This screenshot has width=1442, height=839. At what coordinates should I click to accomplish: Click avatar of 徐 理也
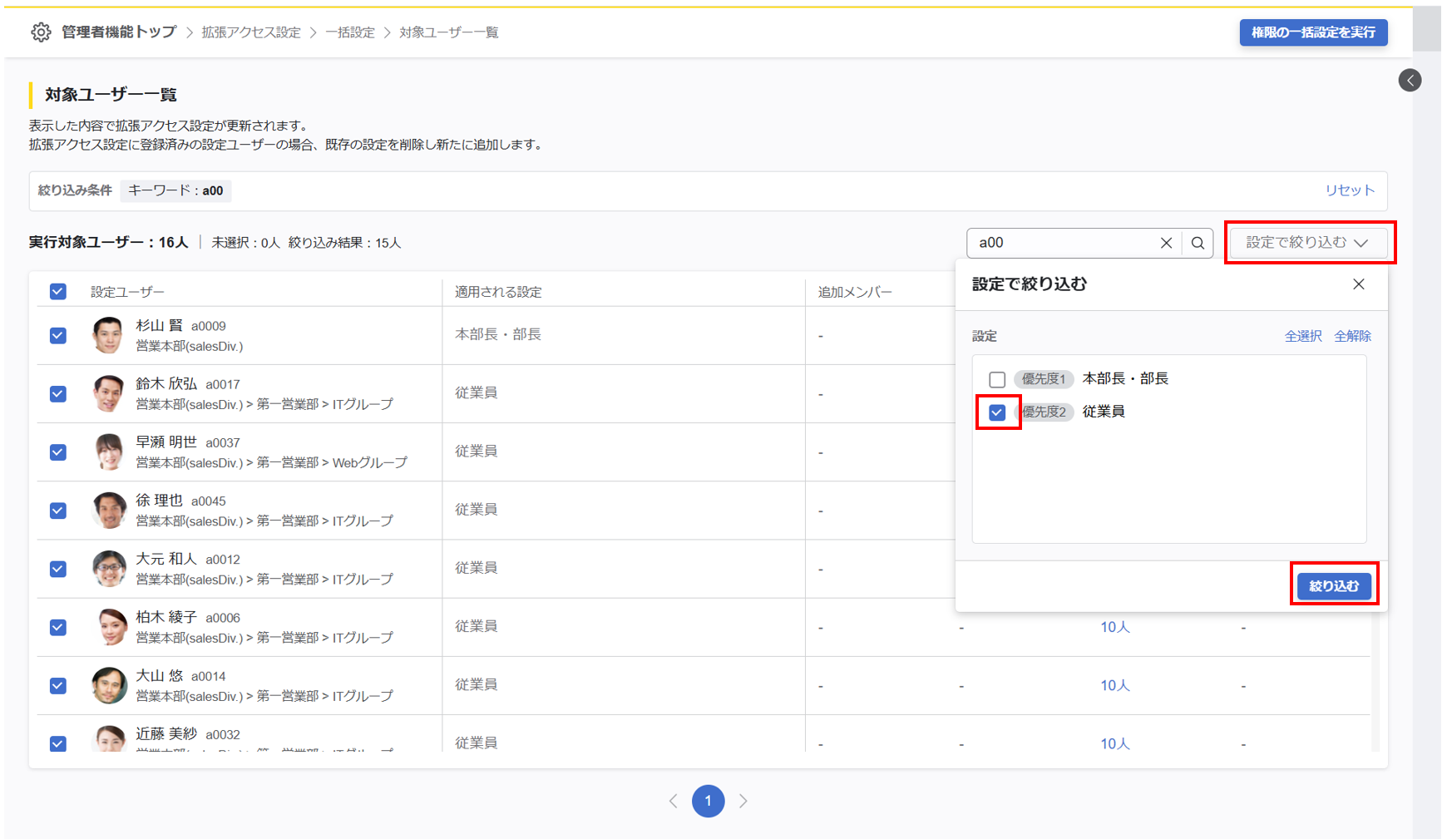[x=109, y=511]
